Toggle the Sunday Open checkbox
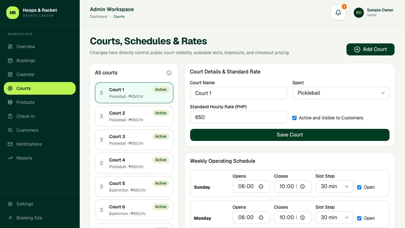Screen dimensions: 405x228 click(359, 187)
